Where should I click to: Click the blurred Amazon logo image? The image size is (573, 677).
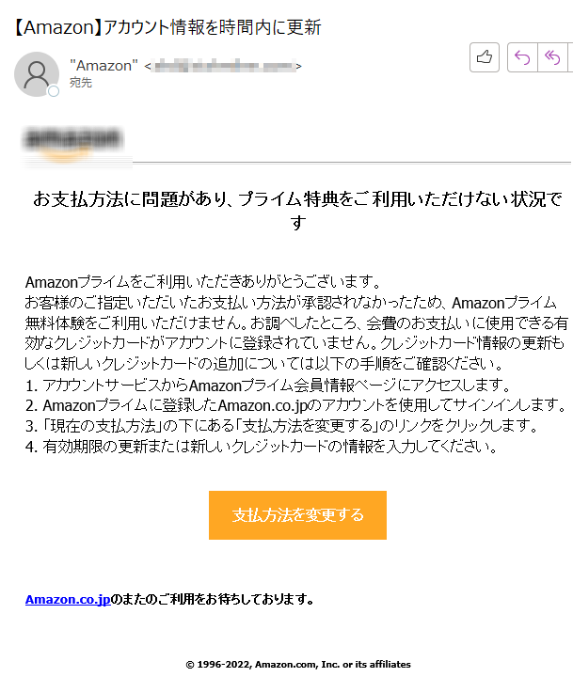point(73,145)
